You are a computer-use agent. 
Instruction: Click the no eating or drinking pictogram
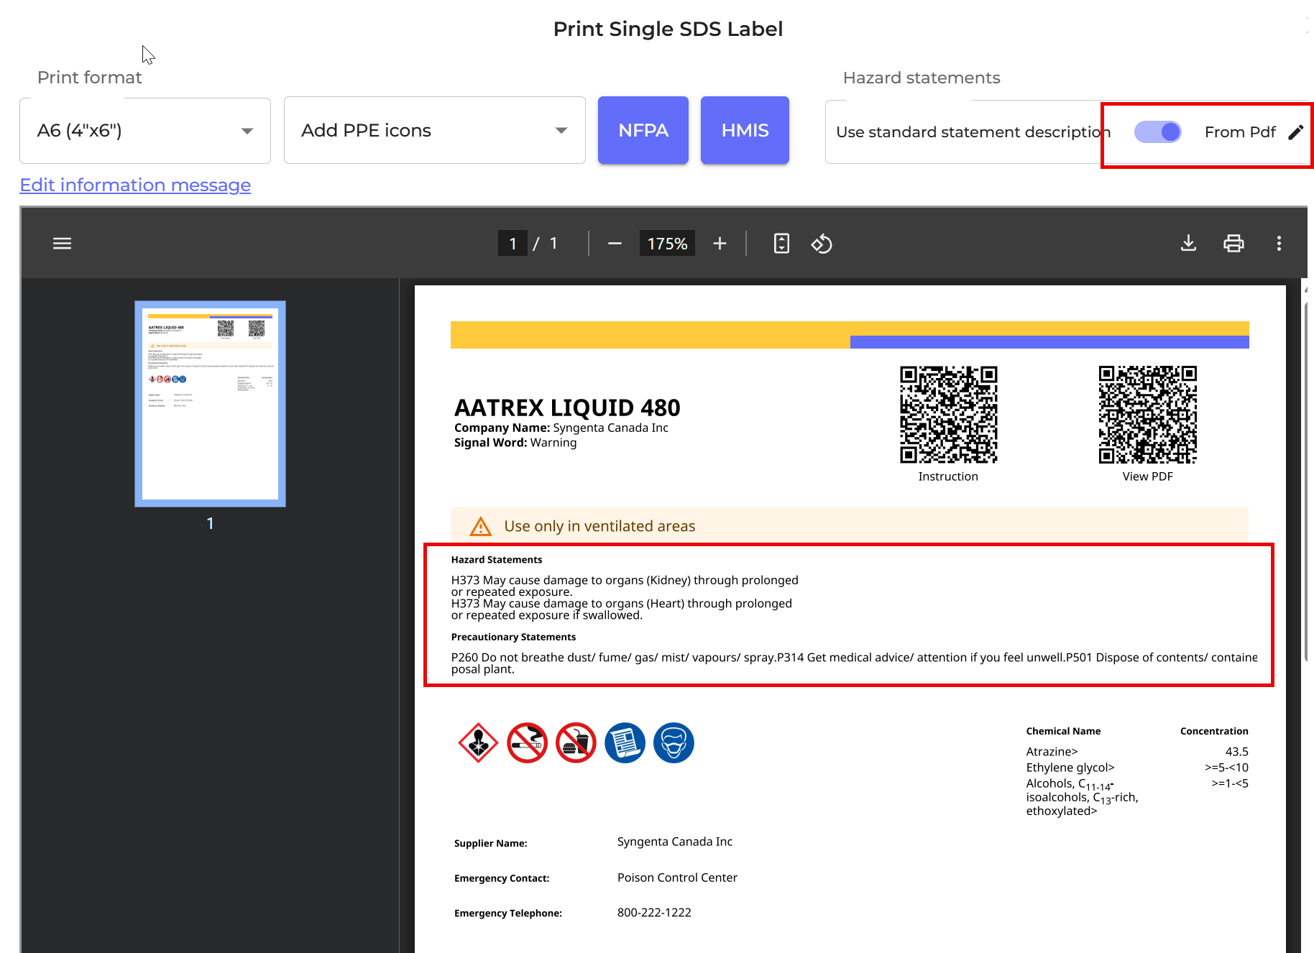tap(576, 742)
